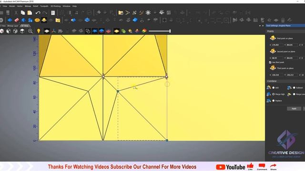Select the Replace combine radio button
The height and width of the screenshot is (171, 305).
[x=273, y=101]
